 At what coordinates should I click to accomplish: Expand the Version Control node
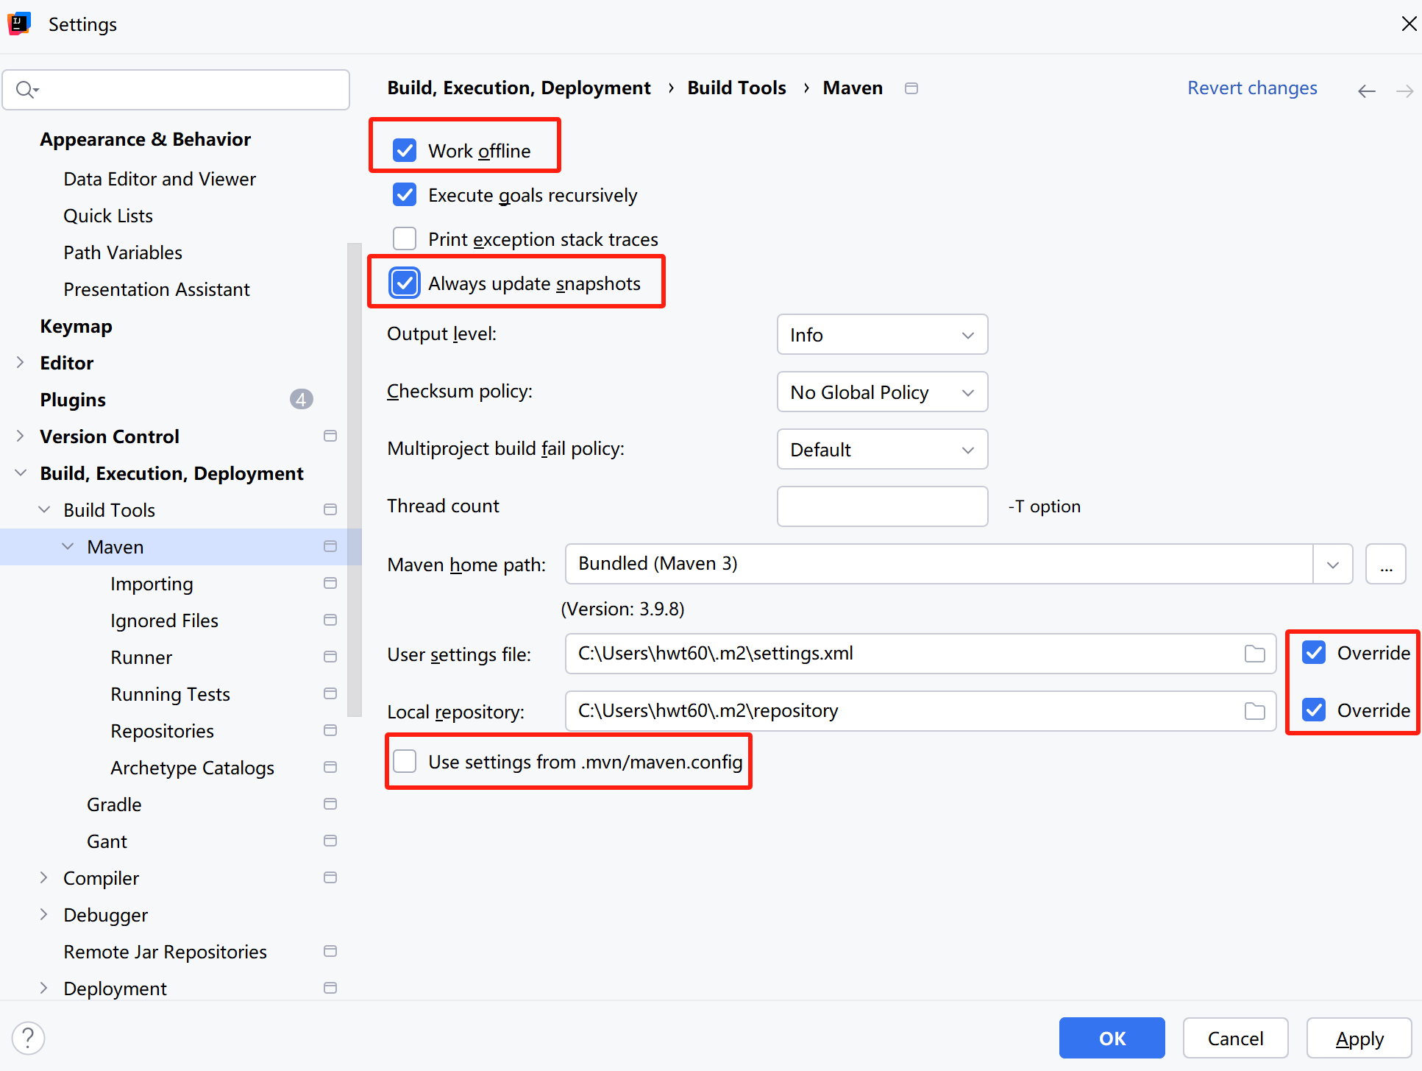[21, 436]
